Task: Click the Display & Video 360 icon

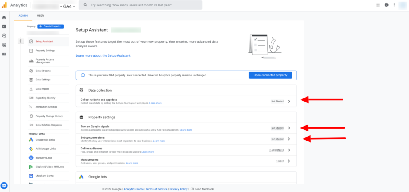Action: (31, 167)
